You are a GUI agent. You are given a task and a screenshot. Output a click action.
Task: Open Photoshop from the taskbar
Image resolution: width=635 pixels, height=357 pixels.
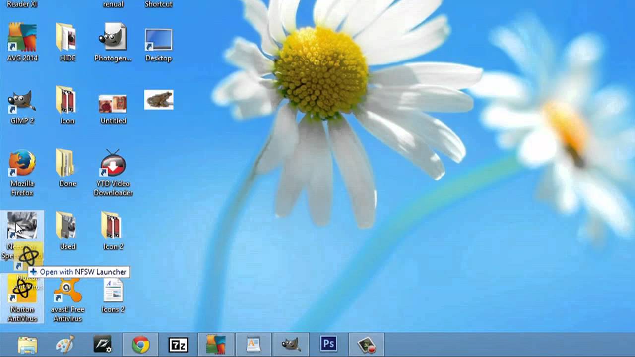point(328,343)
